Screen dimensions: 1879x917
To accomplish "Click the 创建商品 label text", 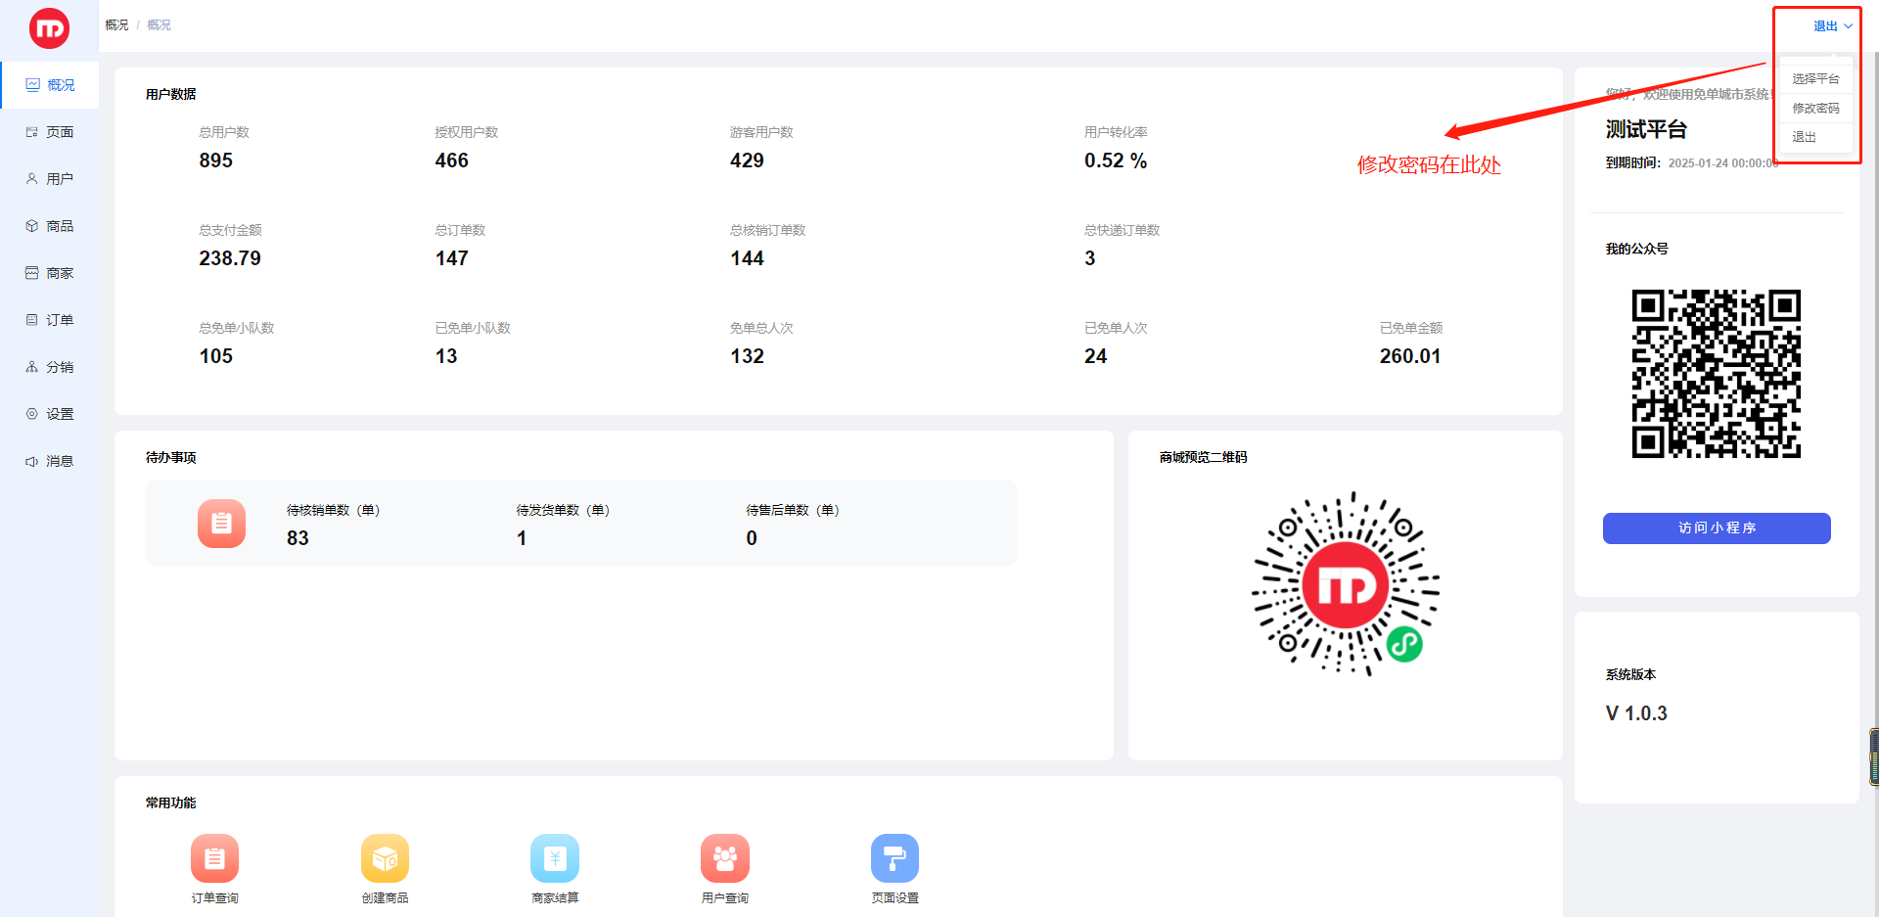I will coord(385,898).
